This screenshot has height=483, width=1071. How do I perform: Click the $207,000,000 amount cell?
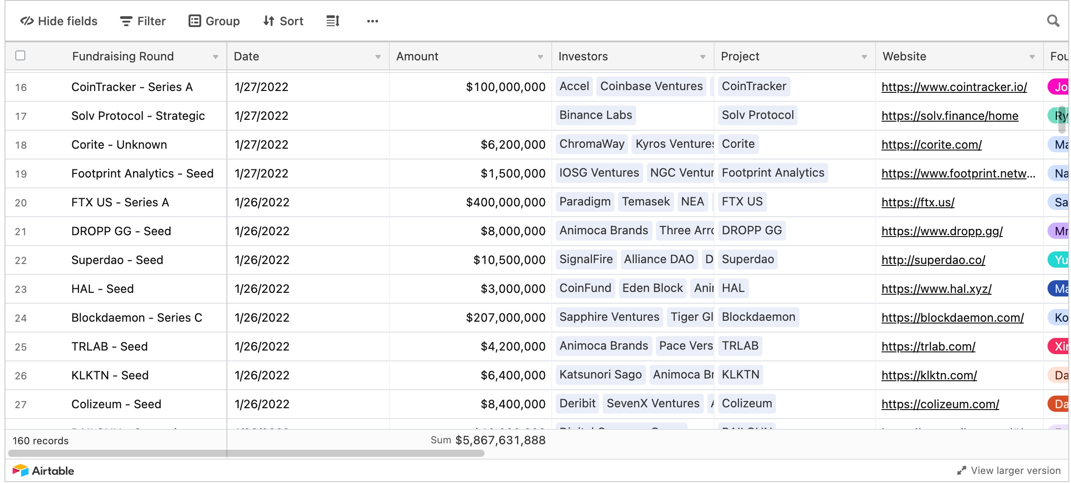tap(470, 318)
